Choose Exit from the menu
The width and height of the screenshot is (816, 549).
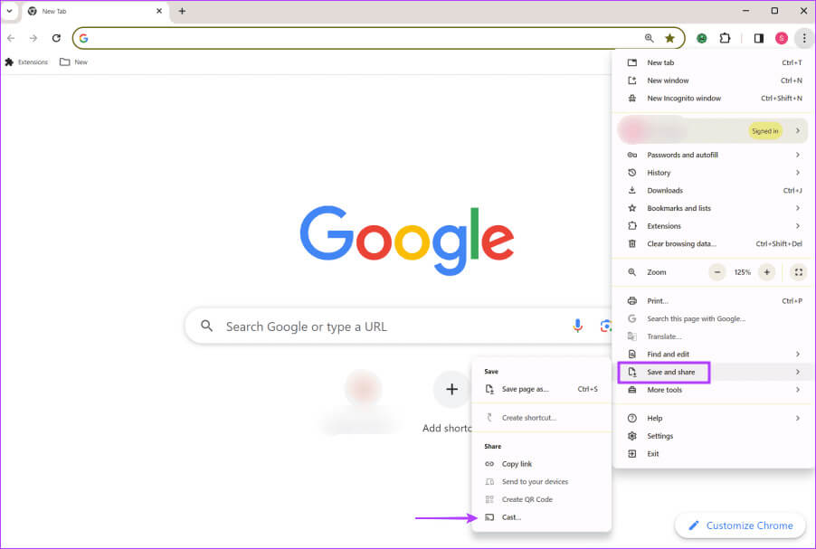tap(714, 454)
